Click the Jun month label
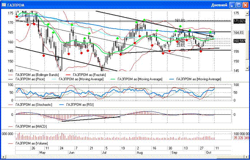250x160 pixels. [x=71, y=153]
